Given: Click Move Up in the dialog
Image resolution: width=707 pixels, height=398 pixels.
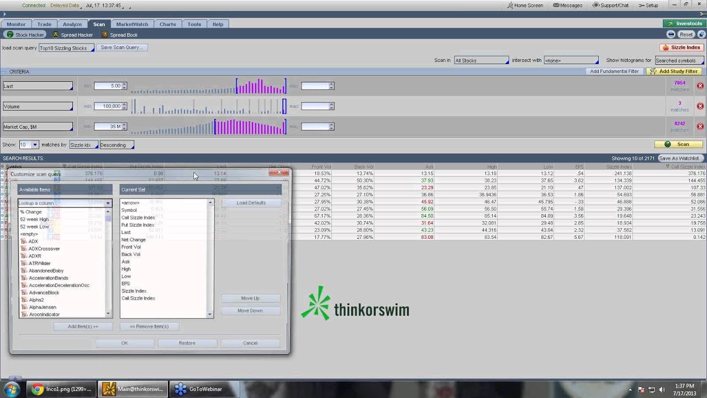Looking at the screenshot, I should 250,298.
